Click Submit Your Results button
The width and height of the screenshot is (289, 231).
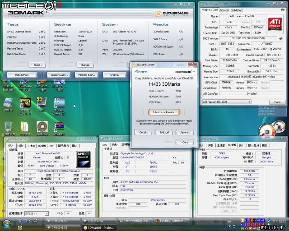pos(164,112)
